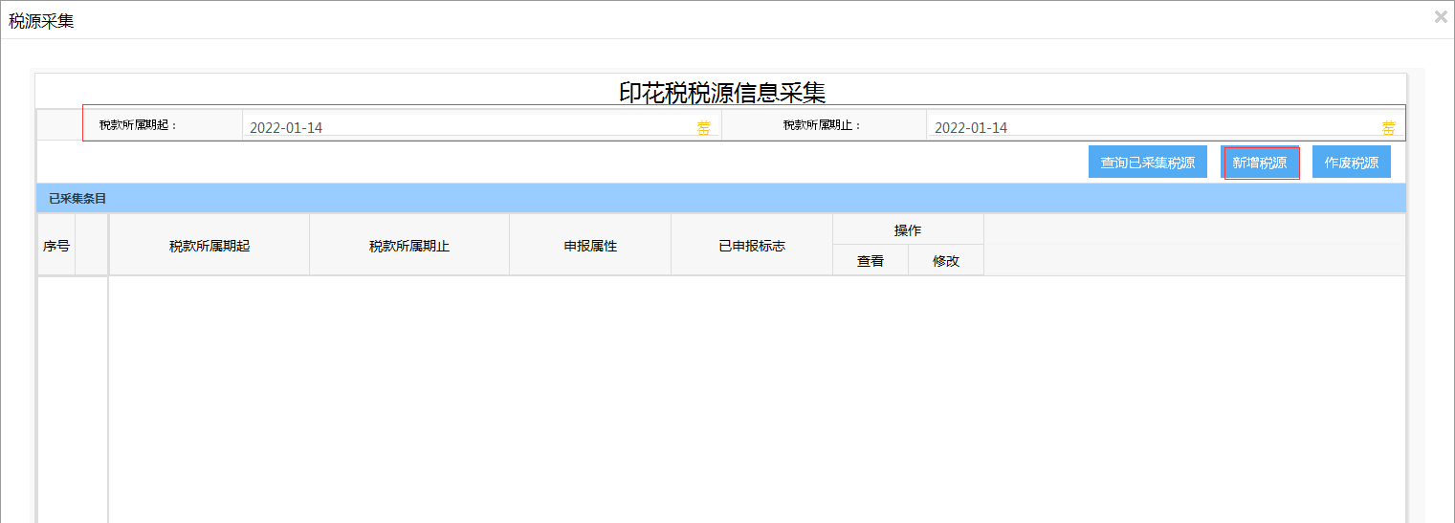
Task: Select the 查看 sub-column header
Action: [x=871, y=261]
